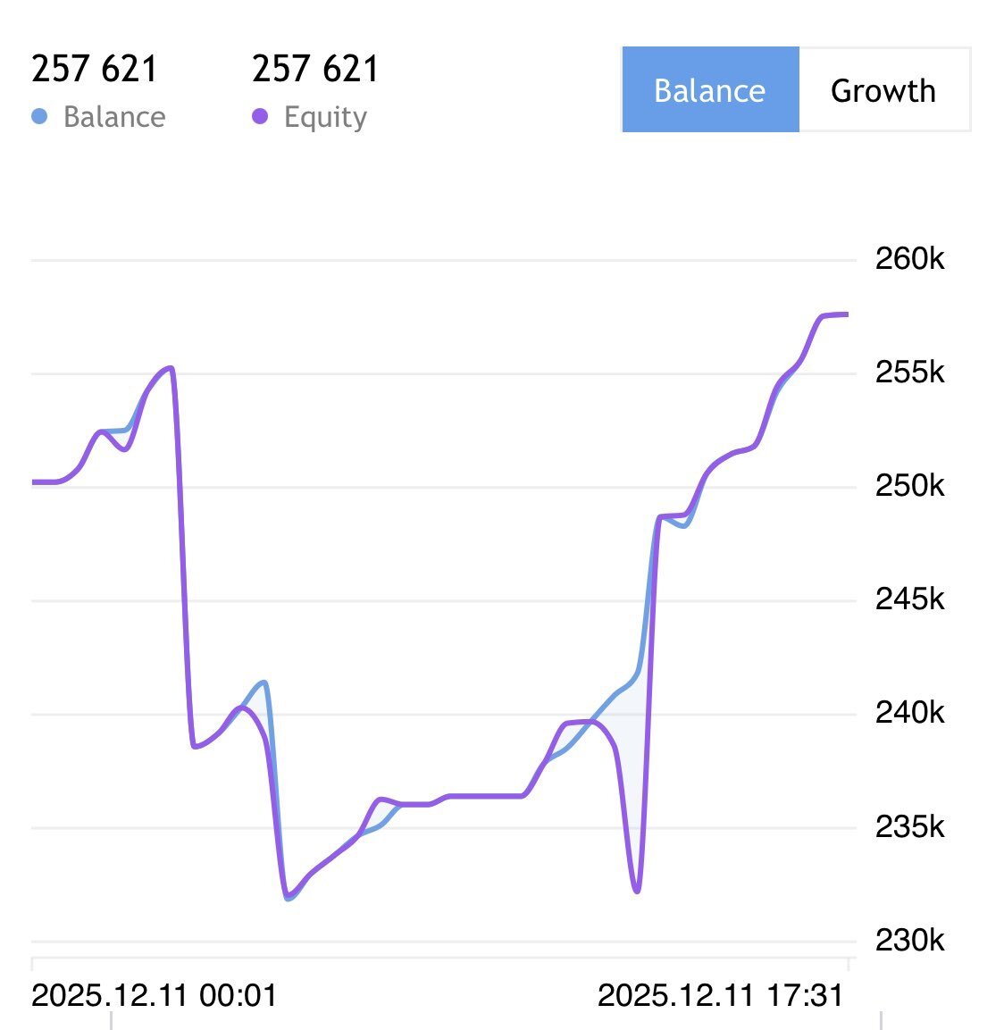Screen dimensions: 1004x1030
Task: Click the blue Balance legend dot
Action: [39, 116]
